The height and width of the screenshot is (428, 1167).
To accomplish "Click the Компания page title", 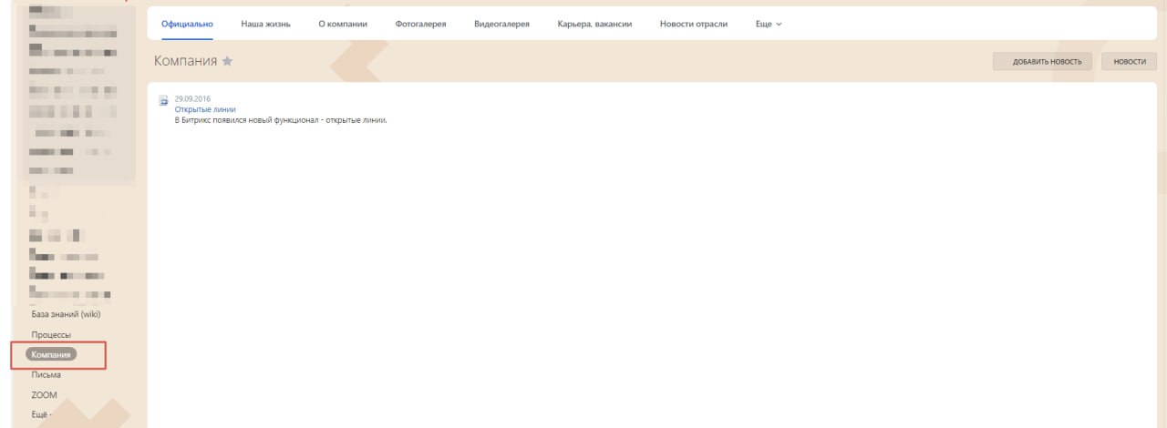I will (185, 61).
